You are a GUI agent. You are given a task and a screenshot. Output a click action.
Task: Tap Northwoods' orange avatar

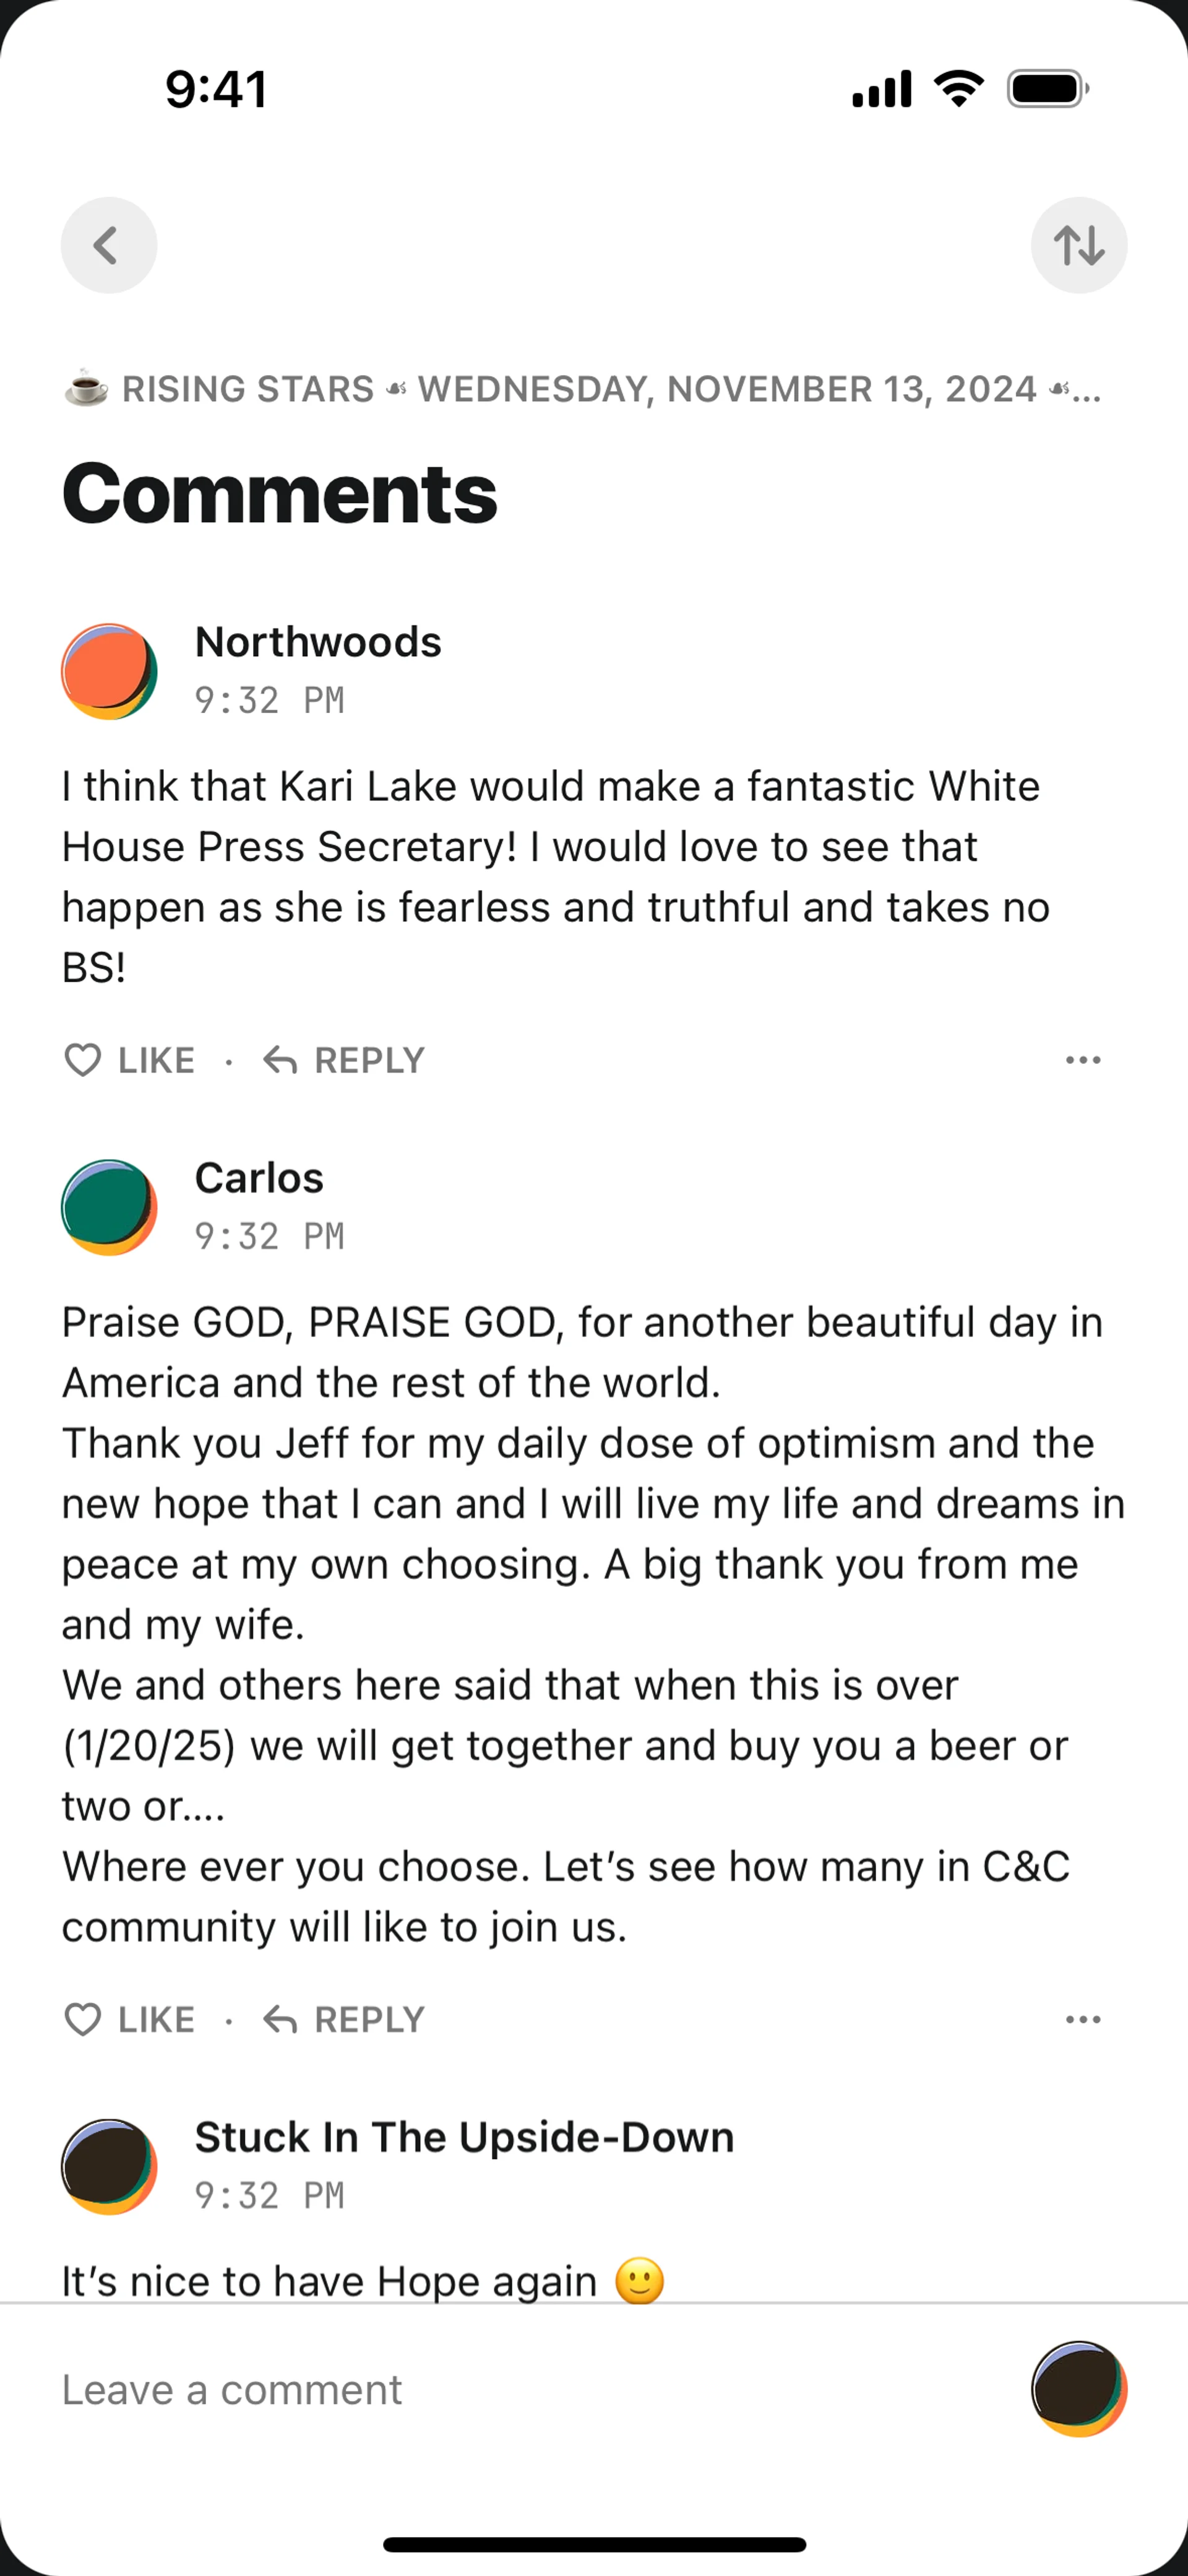point(108,671)
